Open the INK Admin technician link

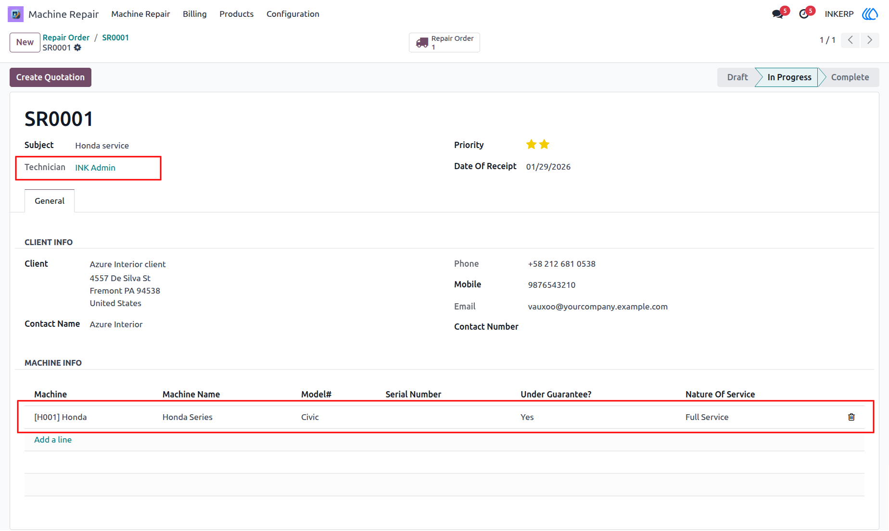point(95,168)
